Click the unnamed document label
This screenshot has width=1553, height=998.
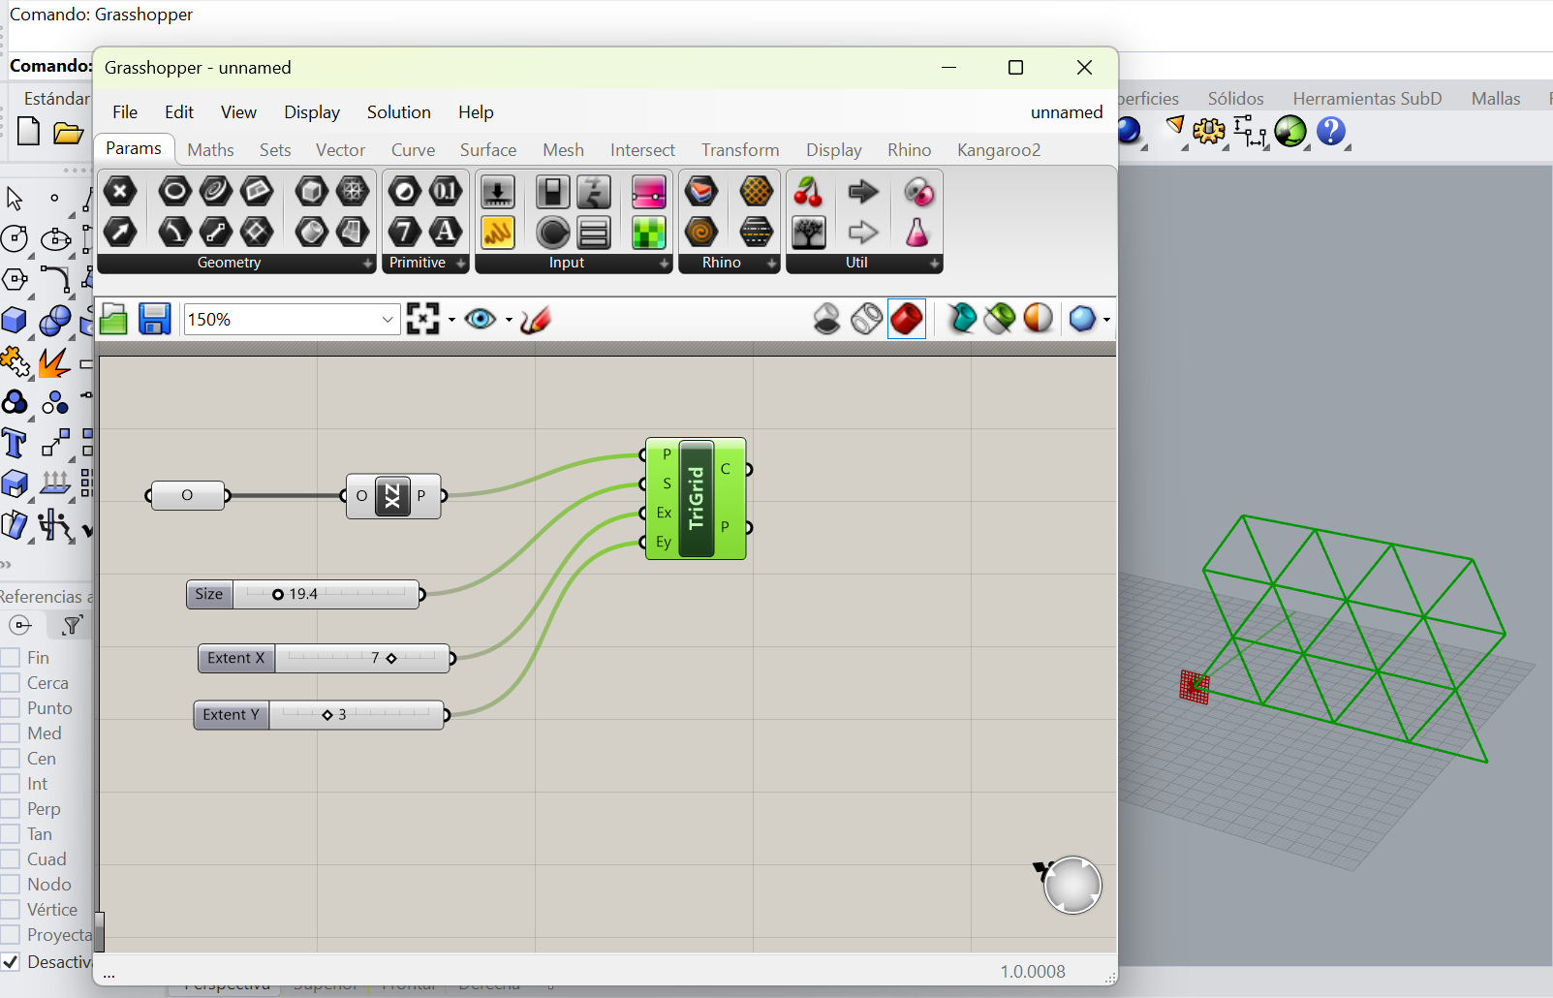click(x=1066, y=112)
